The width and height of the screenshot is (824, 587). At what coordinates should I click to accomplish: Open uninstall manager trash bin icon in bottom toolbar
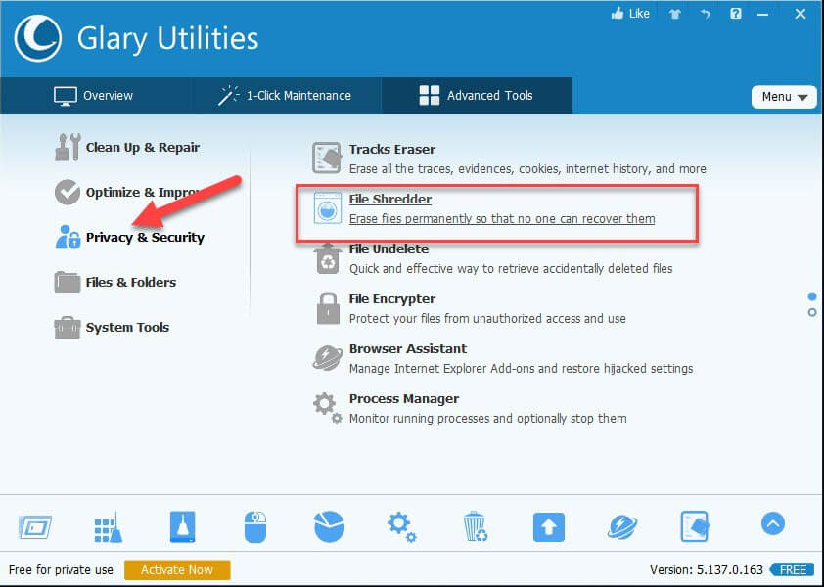[x=476, y=526]
